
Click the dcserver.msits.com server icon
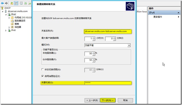tap(6, 11)
